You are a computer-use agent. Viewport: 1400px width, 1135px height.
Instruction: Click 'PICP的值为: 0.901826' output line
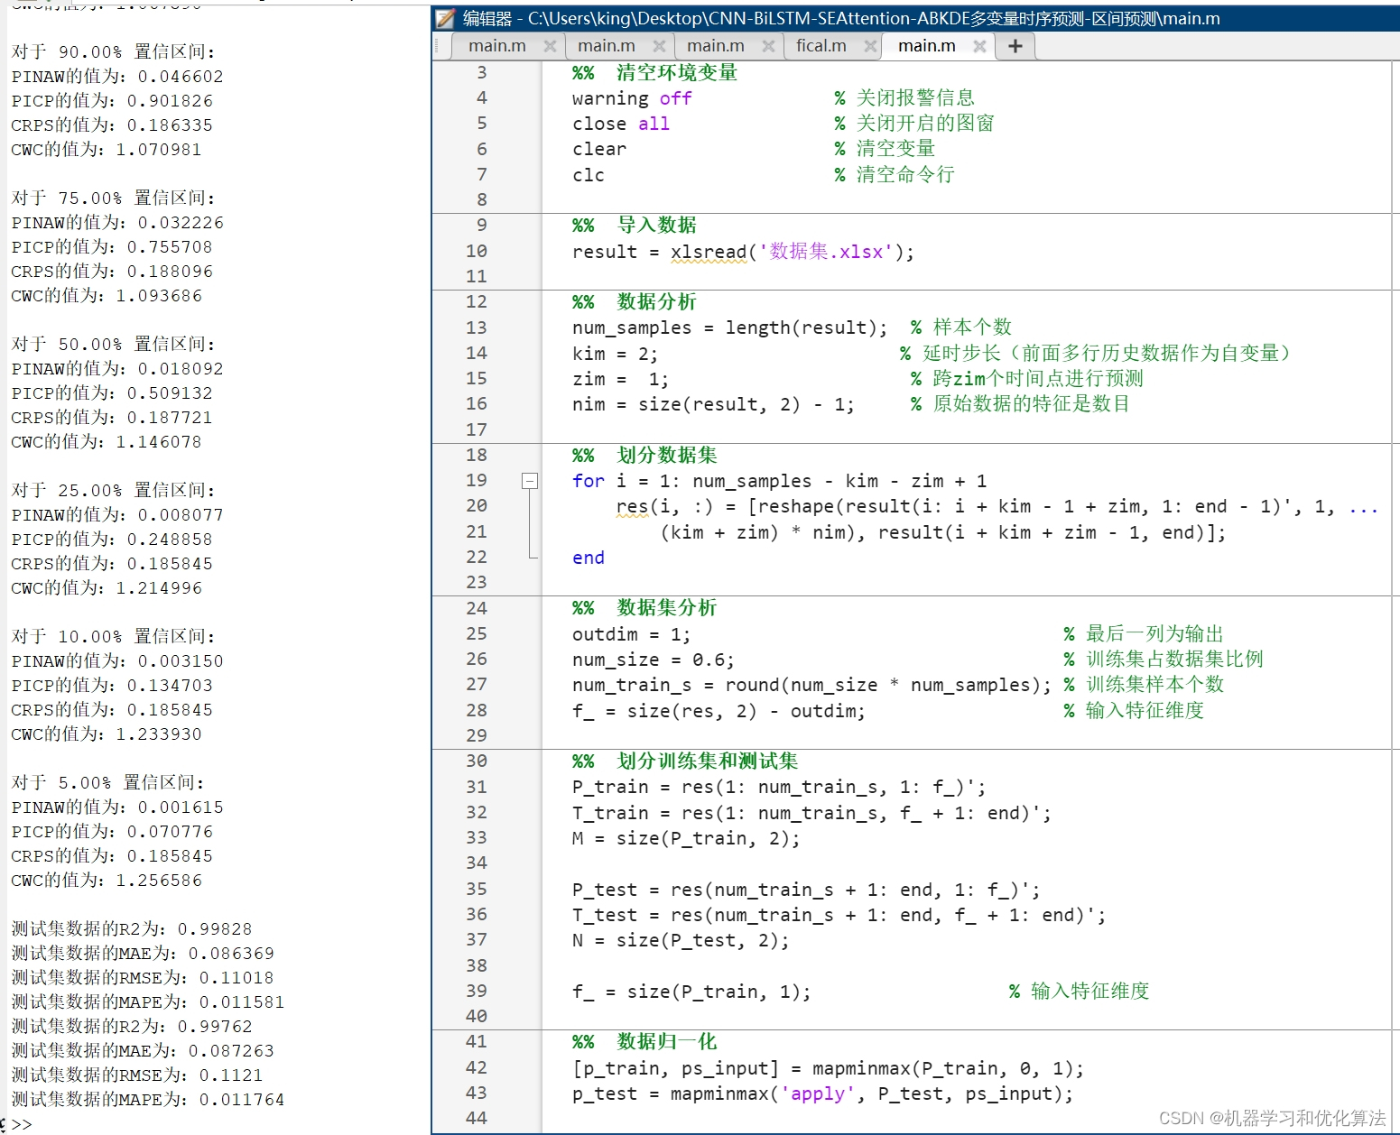pyautogui.click(x=112, y=100)
